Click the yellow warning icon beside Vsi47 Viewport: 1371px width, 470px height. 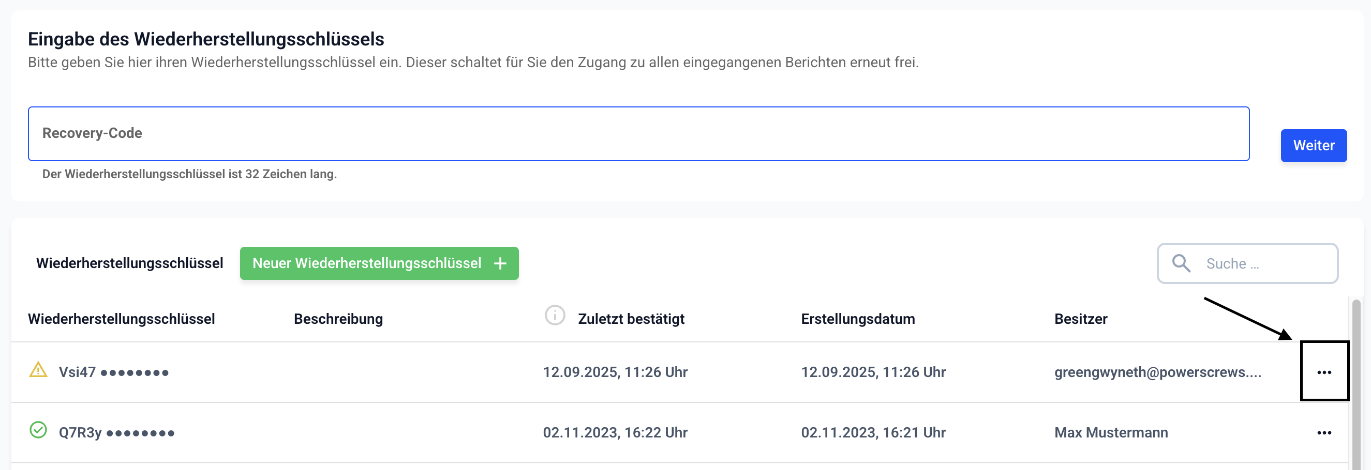pyautogui.click(x=38, y=370)
